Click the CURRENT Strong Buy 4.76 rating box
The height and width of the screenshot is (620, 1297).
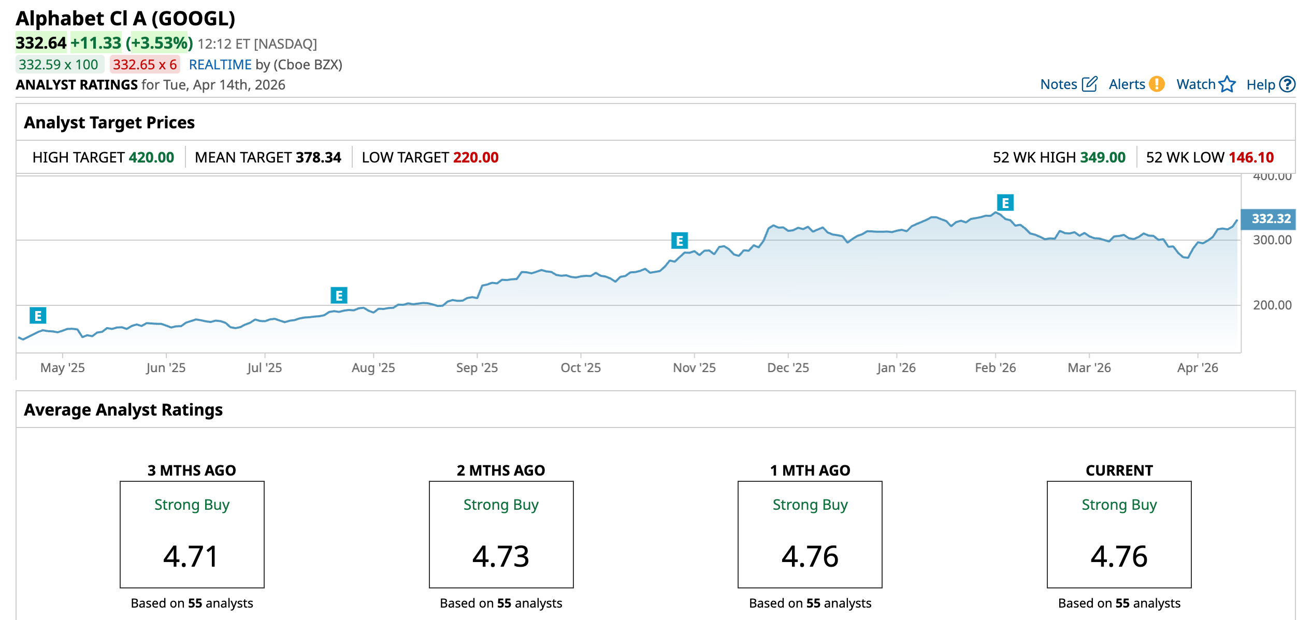(x=1119, y=534)
